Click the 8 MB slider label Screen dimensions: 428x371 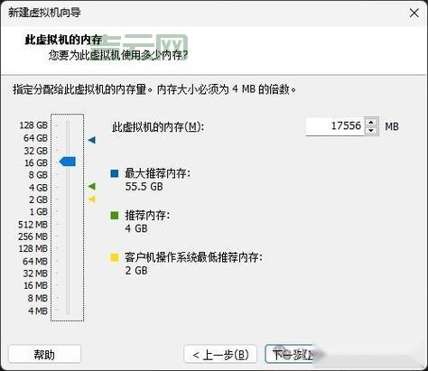pos(38,298)
